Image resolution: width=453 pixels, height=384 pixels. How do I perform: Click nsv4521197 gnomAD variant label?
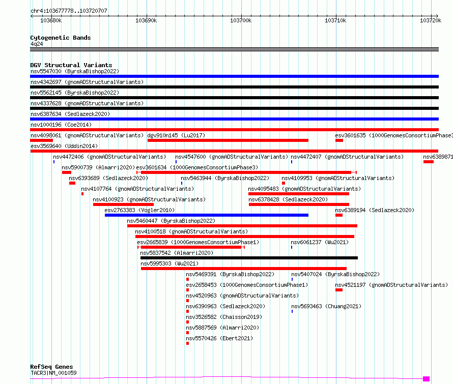(x=391, y=285)
